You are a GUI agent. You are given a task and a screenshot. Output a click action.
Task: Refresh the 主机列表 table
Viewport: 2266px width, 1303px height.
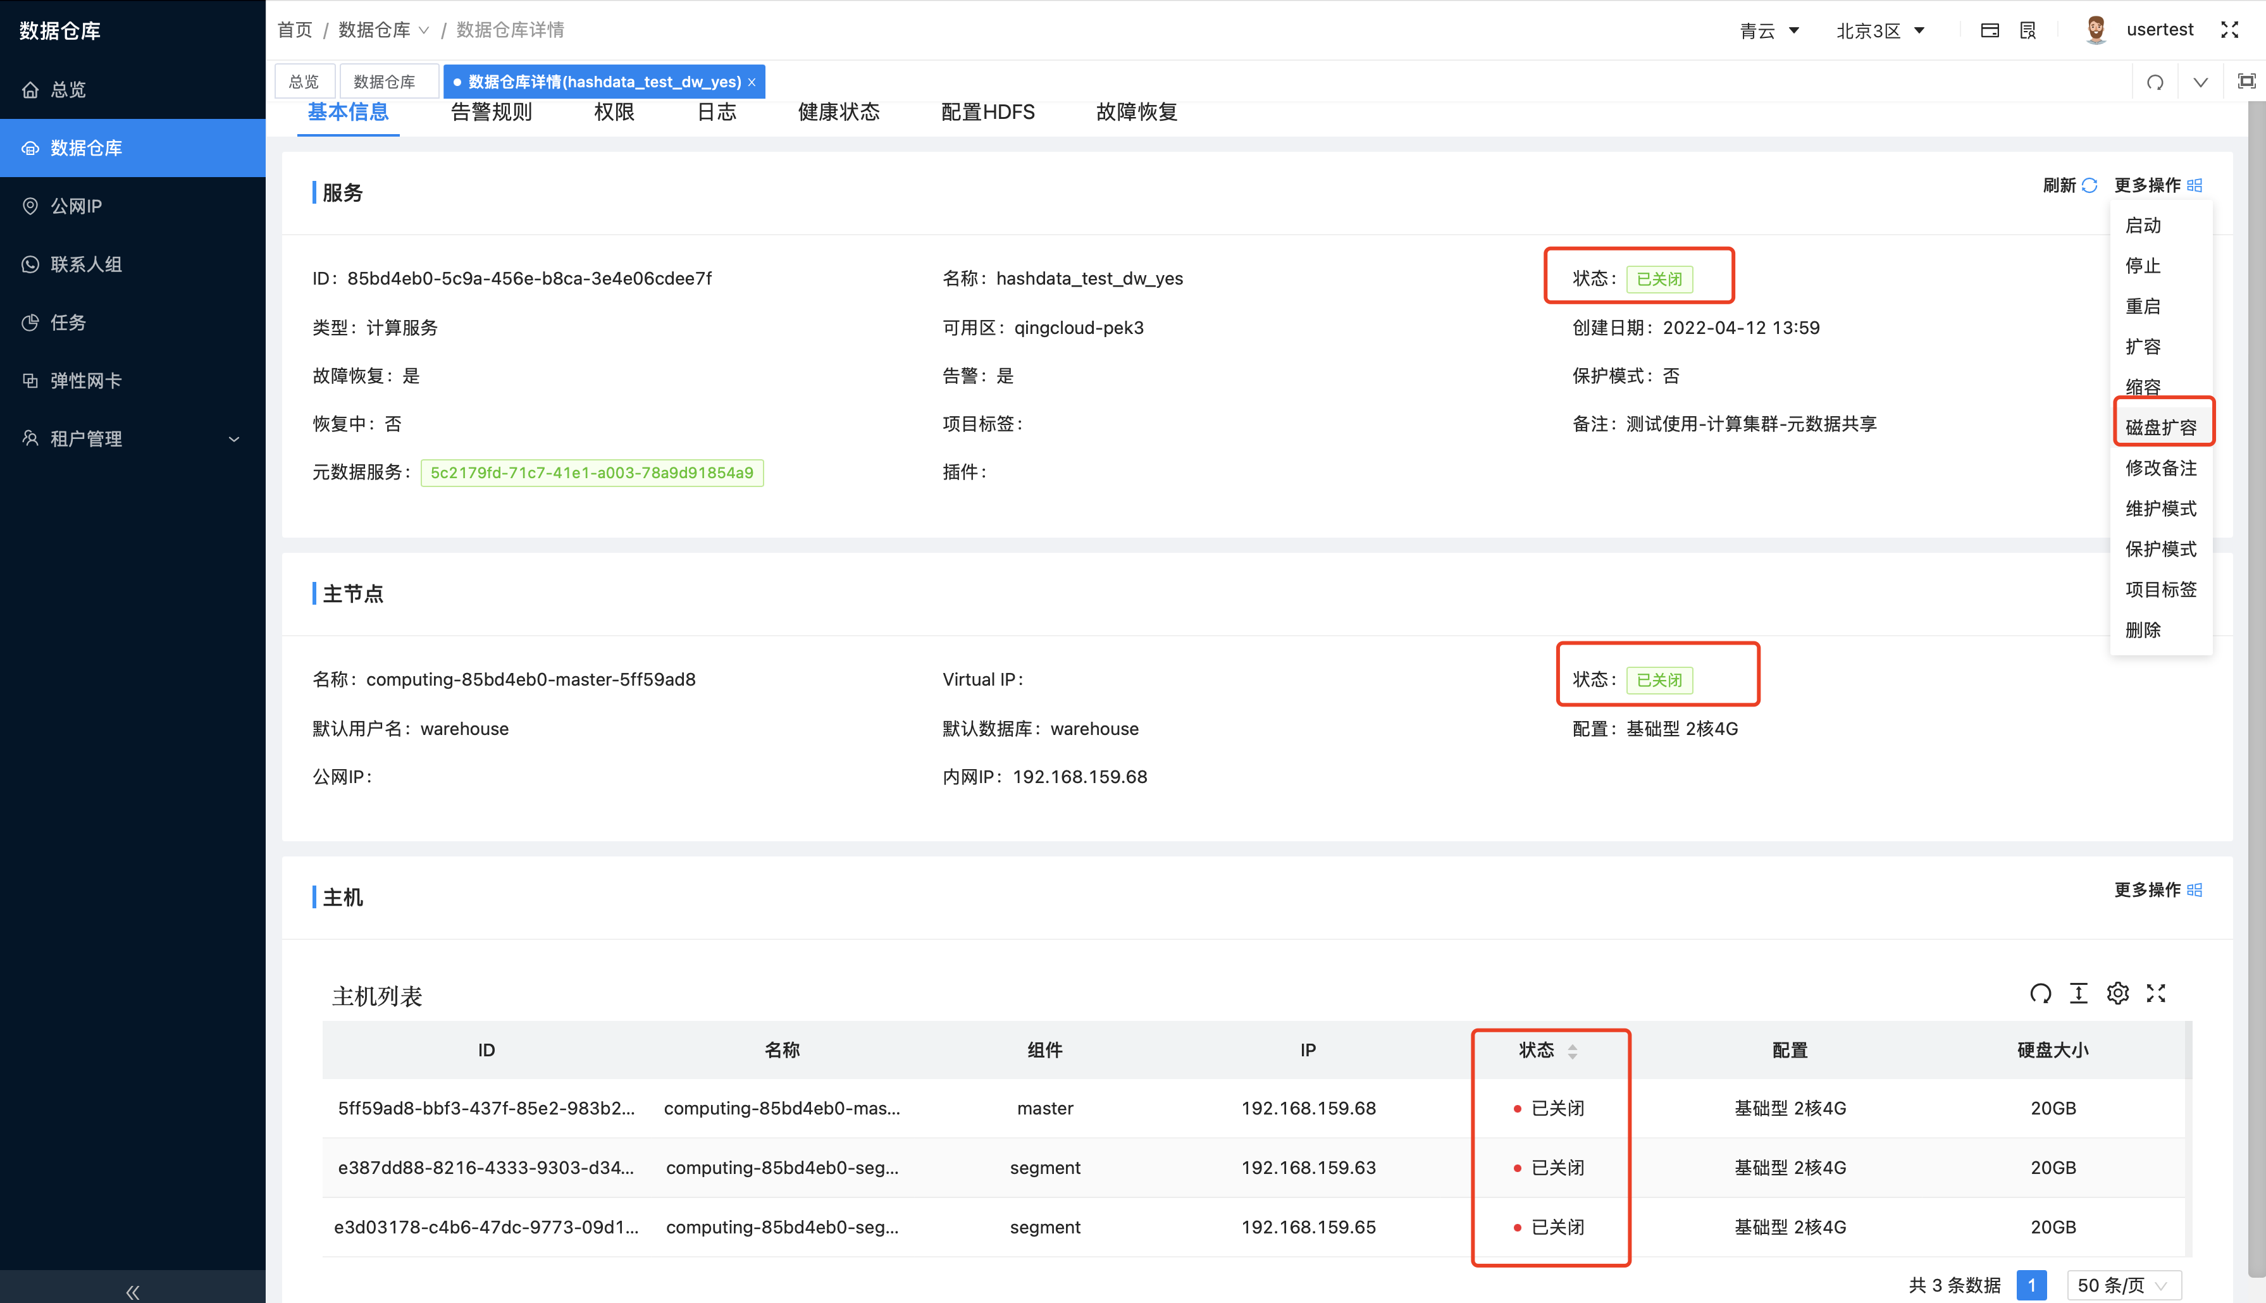(2041, 992)
